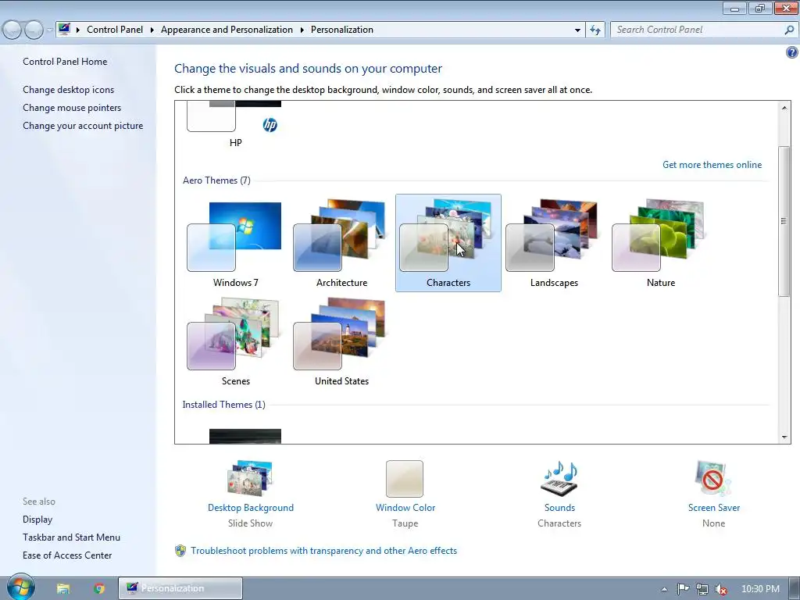Select the Scenes theme
The height and width of the screenshot is (600, 800).
click(235, 342)
